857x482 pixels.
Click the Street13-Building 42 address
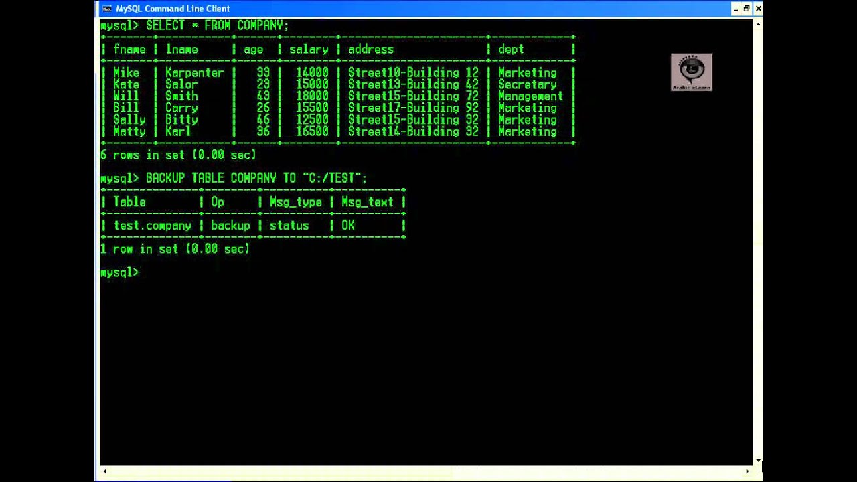pos(413,84)
